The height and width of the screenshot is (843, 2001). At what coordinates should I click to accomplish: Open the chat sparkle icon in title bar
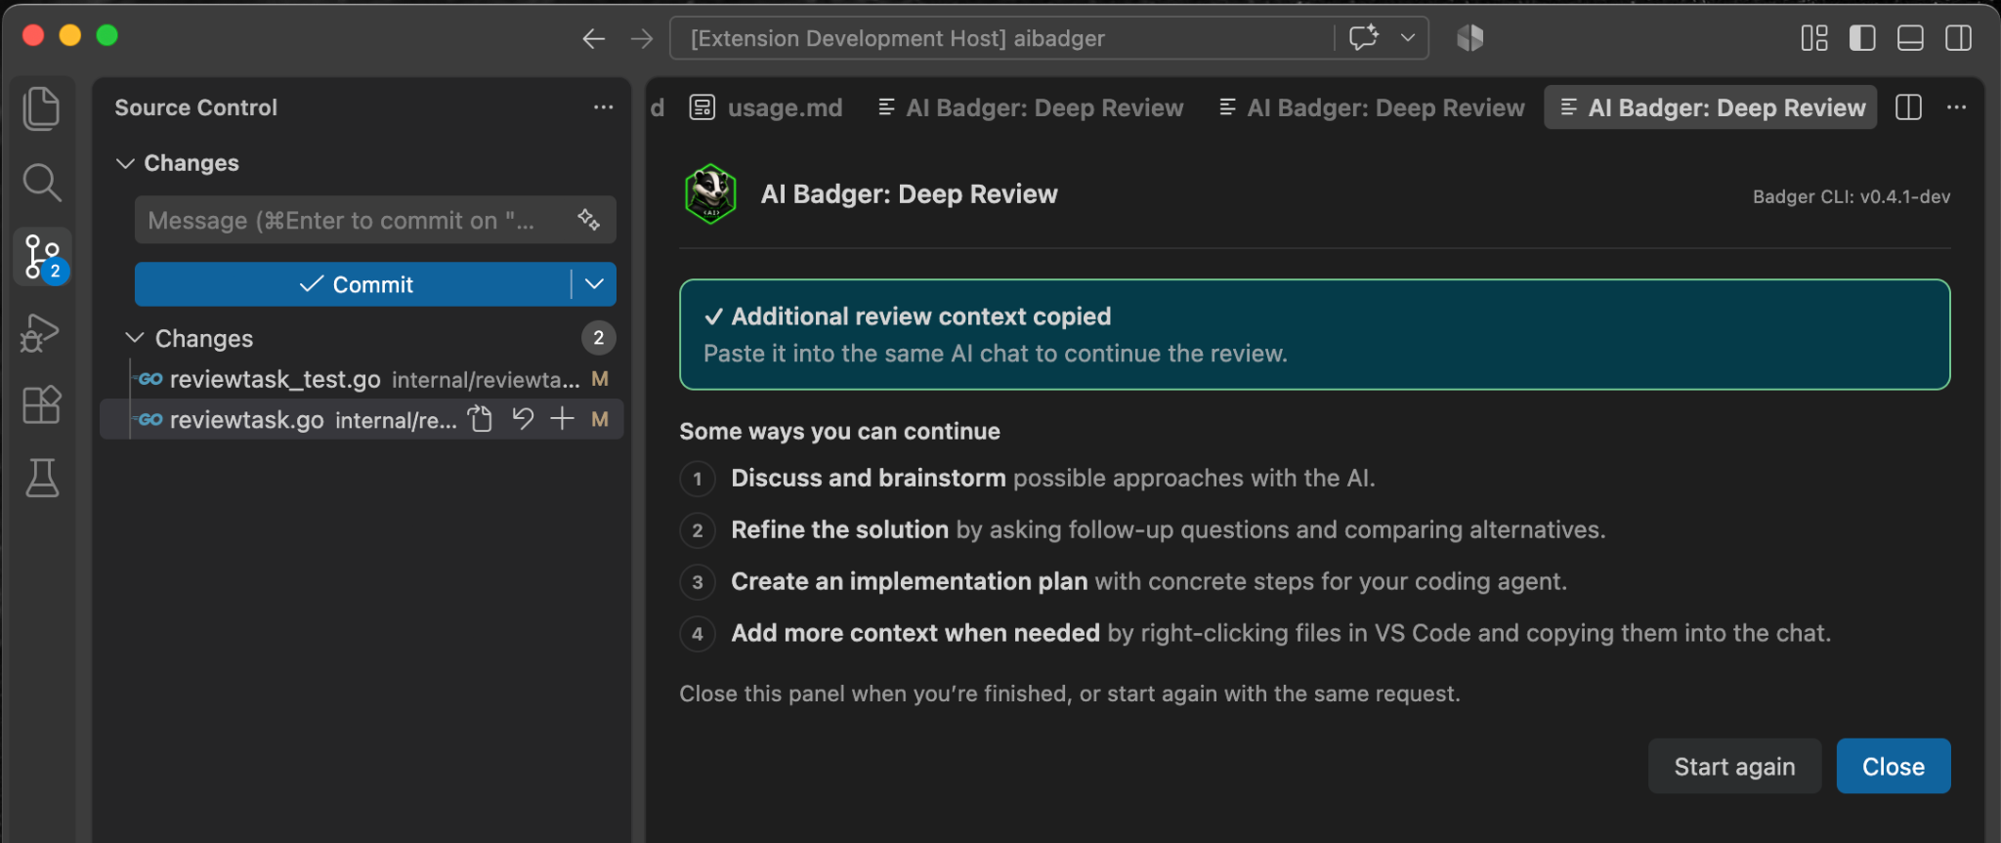coord(1364,38)
